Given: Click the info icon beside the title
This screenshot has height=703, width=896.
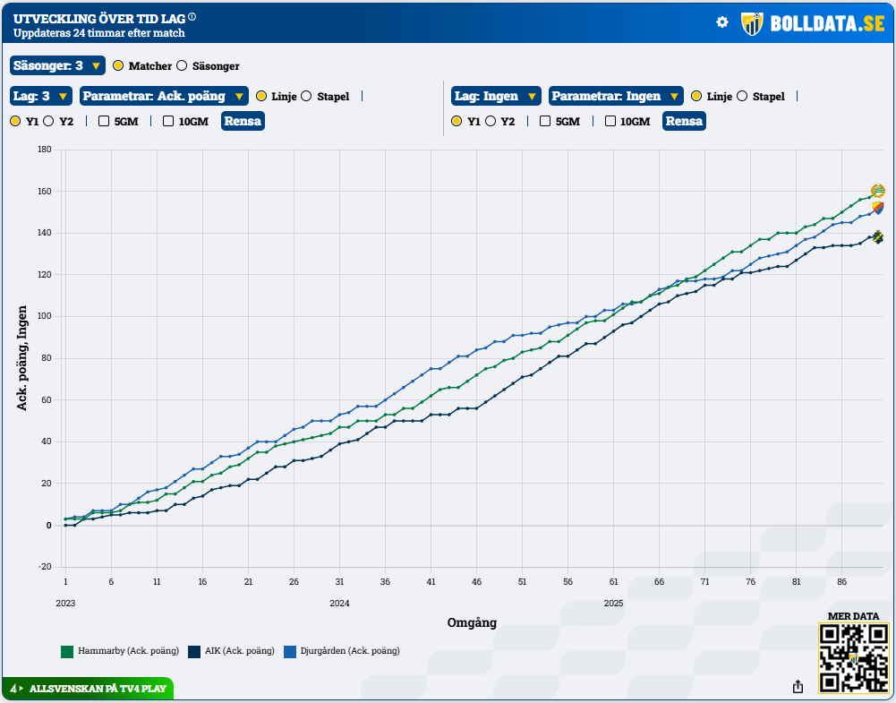Looking at the screenshot, I should [192, 17].
